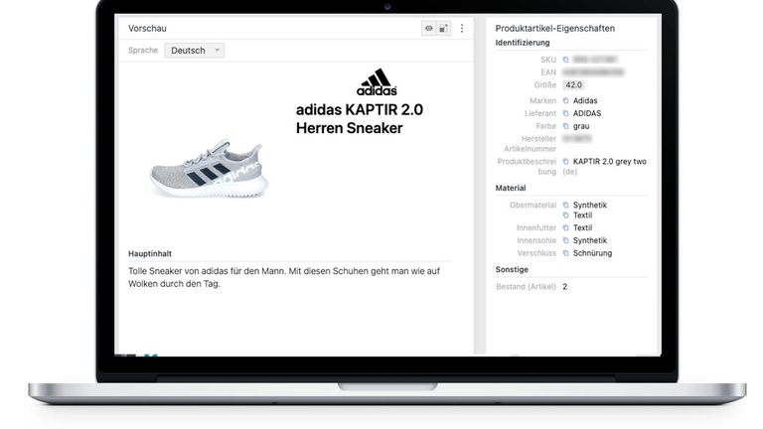Viewport: 763px width, 429px height.
Task: Open the three-dot menu in Vorschau
Action: [x=462, y=28]
